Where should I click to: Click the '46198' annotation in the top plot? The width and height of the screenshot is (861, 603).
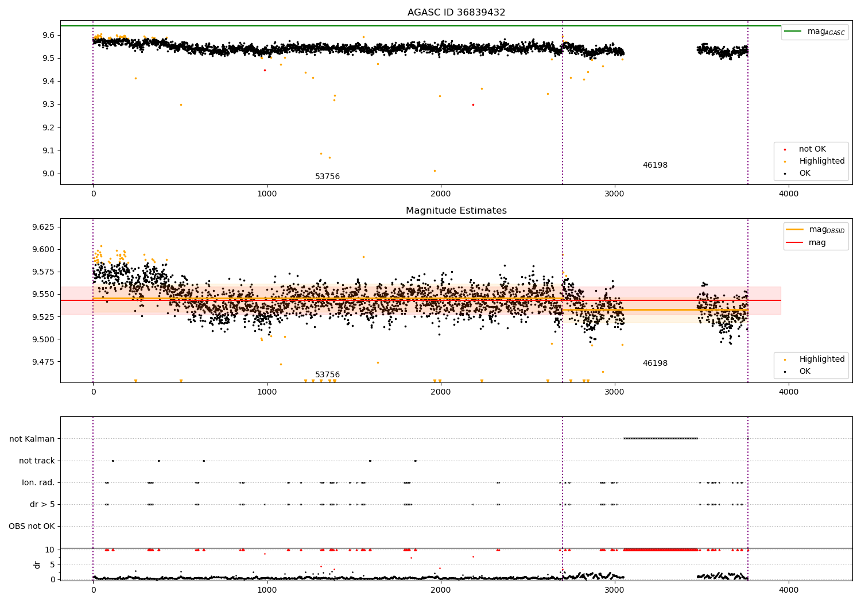coord(655,165)
